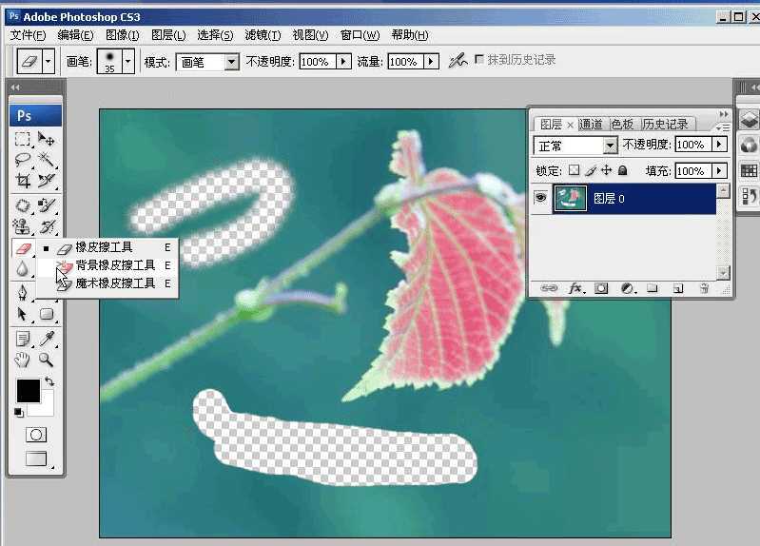The width and height of the screenshot is (760, 546).
Task: Click the Ps logo atop the toolbox
Action: click(36, 116)
